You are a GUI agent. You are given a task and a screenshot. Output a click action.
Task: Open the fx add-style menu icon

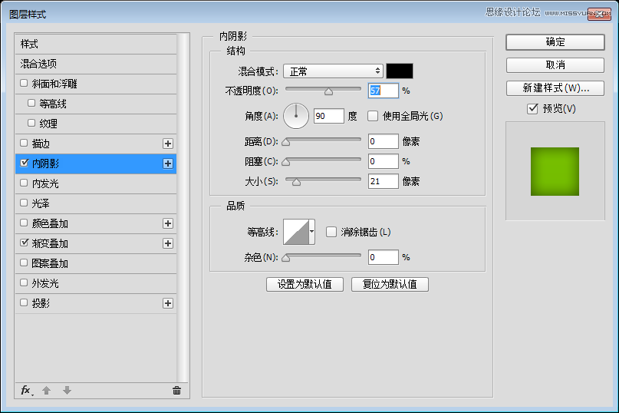(x=26, y=391)
